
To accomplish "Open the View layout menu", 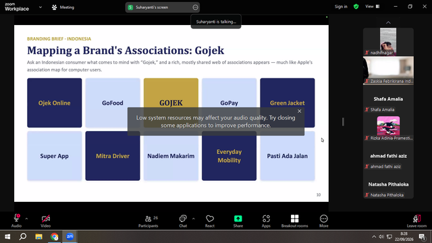I will point(372,7).
